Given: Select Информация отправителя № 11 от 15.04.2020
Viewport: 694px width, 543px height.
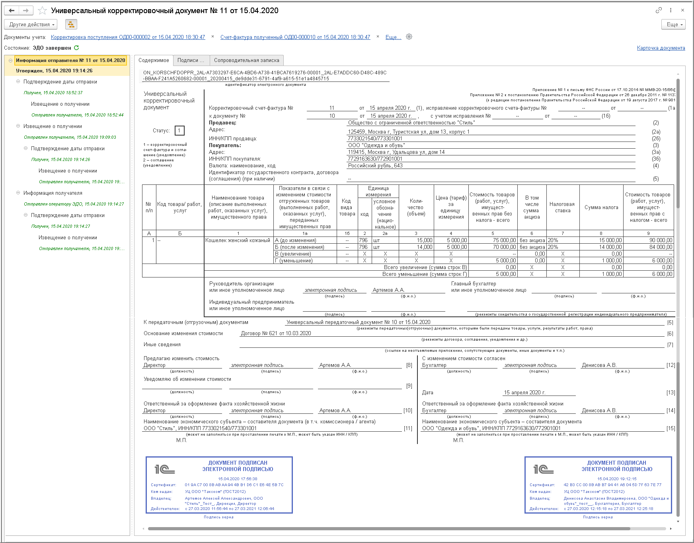Looking at the screenshot, I should pos(70,60).
